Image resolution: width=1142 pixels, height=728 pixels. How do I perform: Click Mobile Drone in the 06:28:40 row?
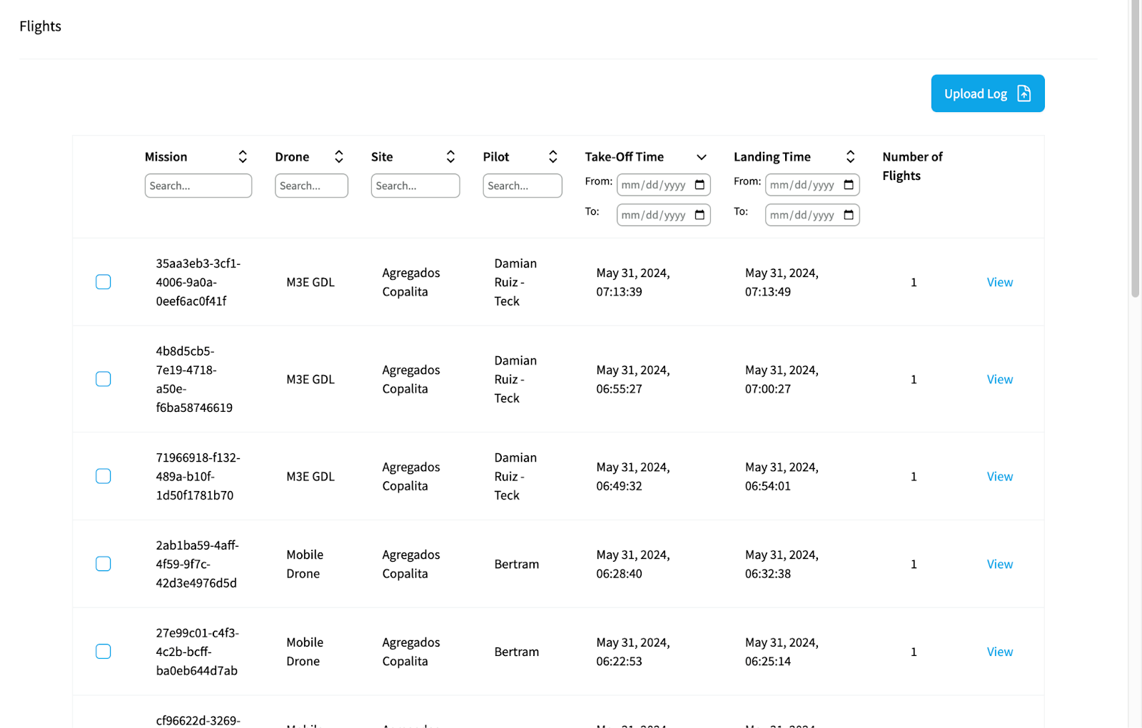305,564
